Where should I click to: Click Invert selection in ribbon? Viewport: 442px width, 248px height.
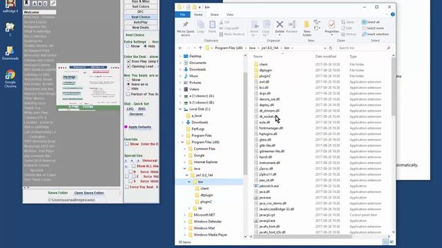tap(375, 34)
